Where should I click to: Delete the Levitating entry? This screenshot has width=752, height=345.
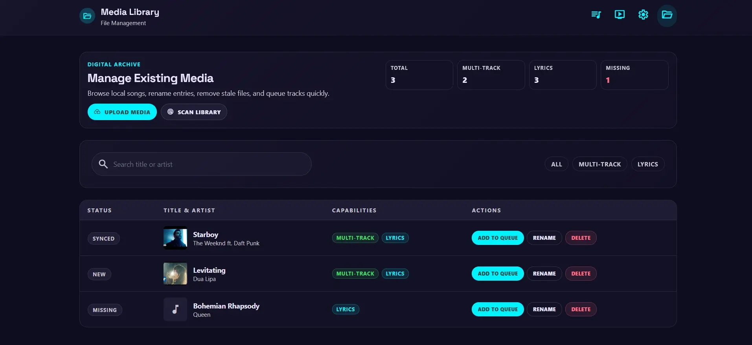click(x=581, y=274)
